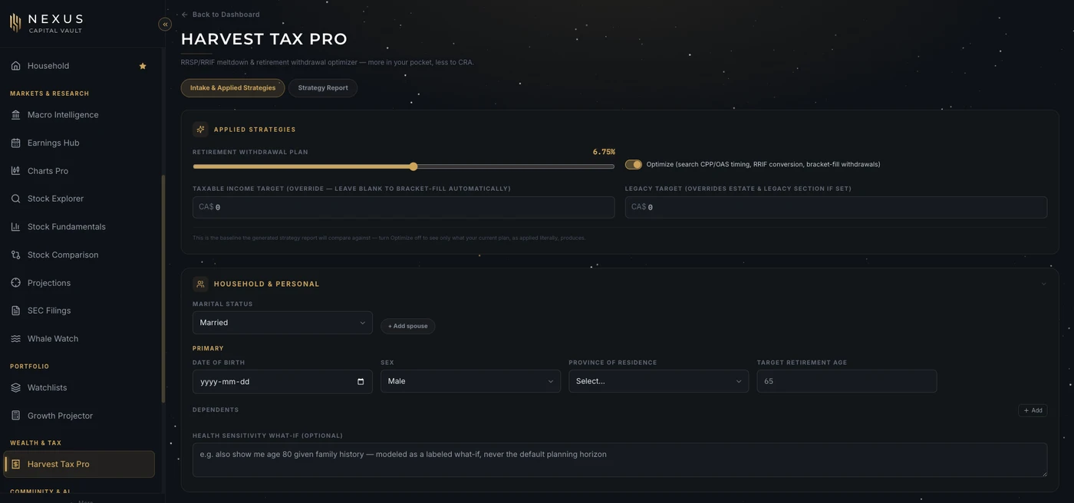Open the Province of Residence dropdown
This screenshot has width=1074, height=503.
point(658,381)
